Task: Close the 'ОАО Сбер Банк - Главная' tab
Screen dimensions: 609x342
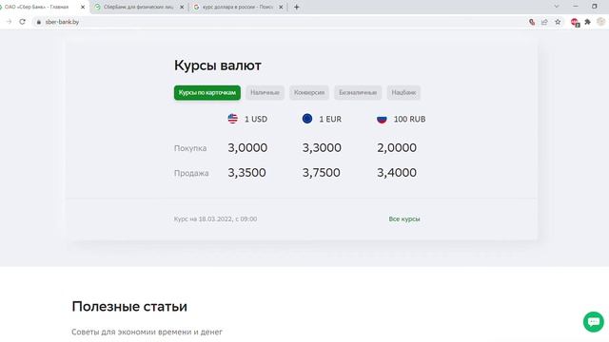Action: pyautogui.click(x=83, y=7)
